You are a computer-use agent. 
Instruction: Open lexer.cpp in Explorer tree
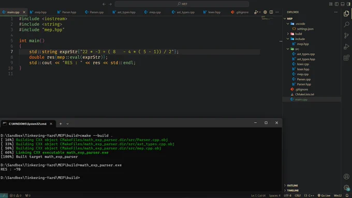point(303,64)
